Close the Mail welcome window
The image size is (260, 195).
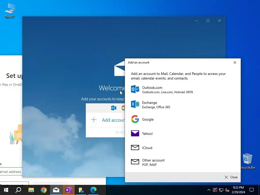[x=220, y=21]
